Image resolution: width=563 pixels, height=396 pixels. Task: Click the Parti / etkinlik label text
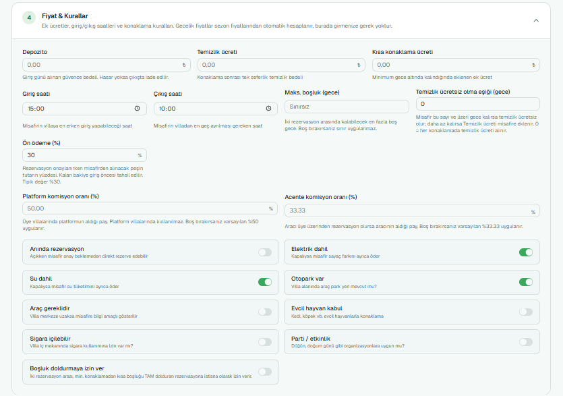point(311,339)
